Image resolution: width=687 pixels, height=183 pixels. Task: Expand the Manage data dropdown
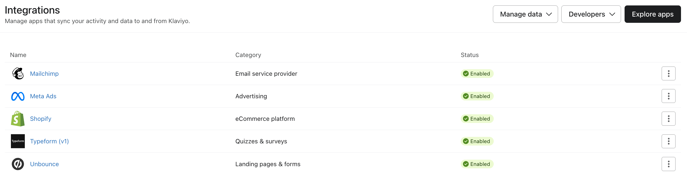(x=525, y=14)
